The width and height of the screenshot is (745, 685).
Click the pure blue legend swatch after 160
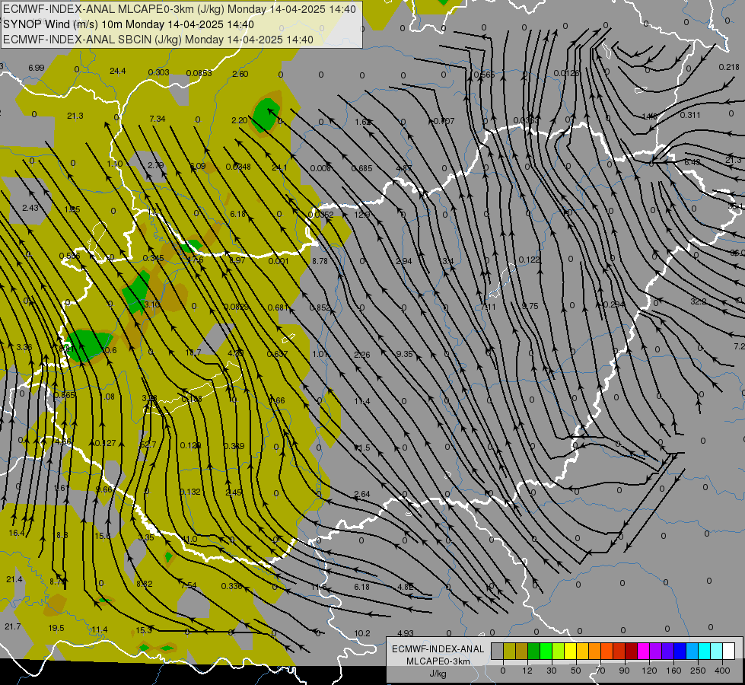coord(680,652)
